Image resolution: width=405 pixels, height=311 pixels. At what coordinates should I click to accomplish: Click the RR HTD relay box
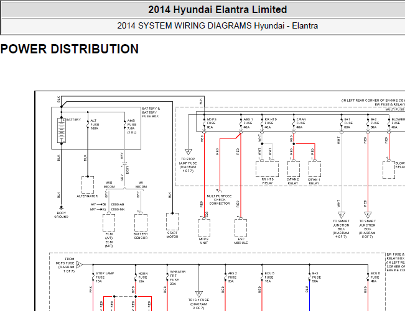pos(267,169)
